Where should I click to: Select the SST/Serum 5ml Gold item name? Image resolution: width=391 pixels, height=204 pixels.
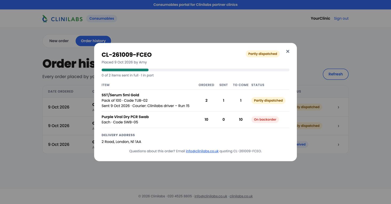tap(120, 95)
